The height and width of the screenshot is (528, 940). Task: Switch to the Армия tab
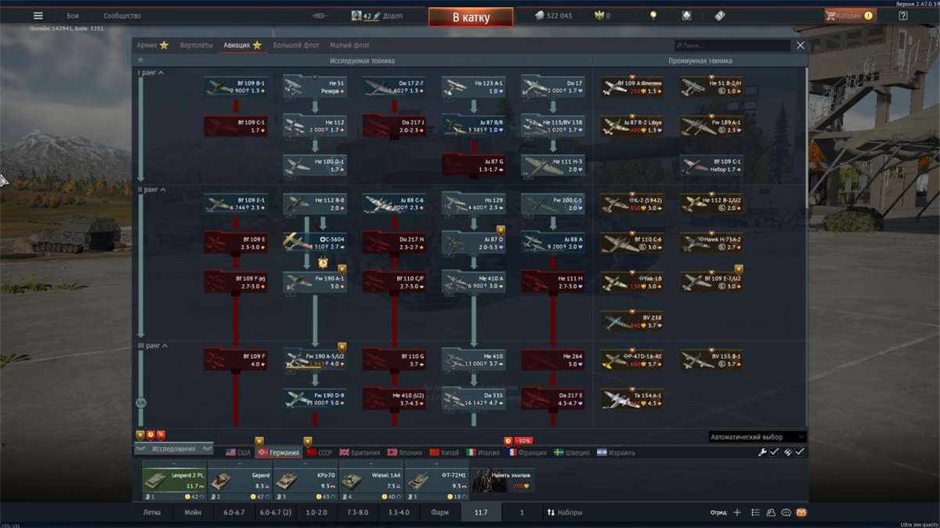coord(152,45)
